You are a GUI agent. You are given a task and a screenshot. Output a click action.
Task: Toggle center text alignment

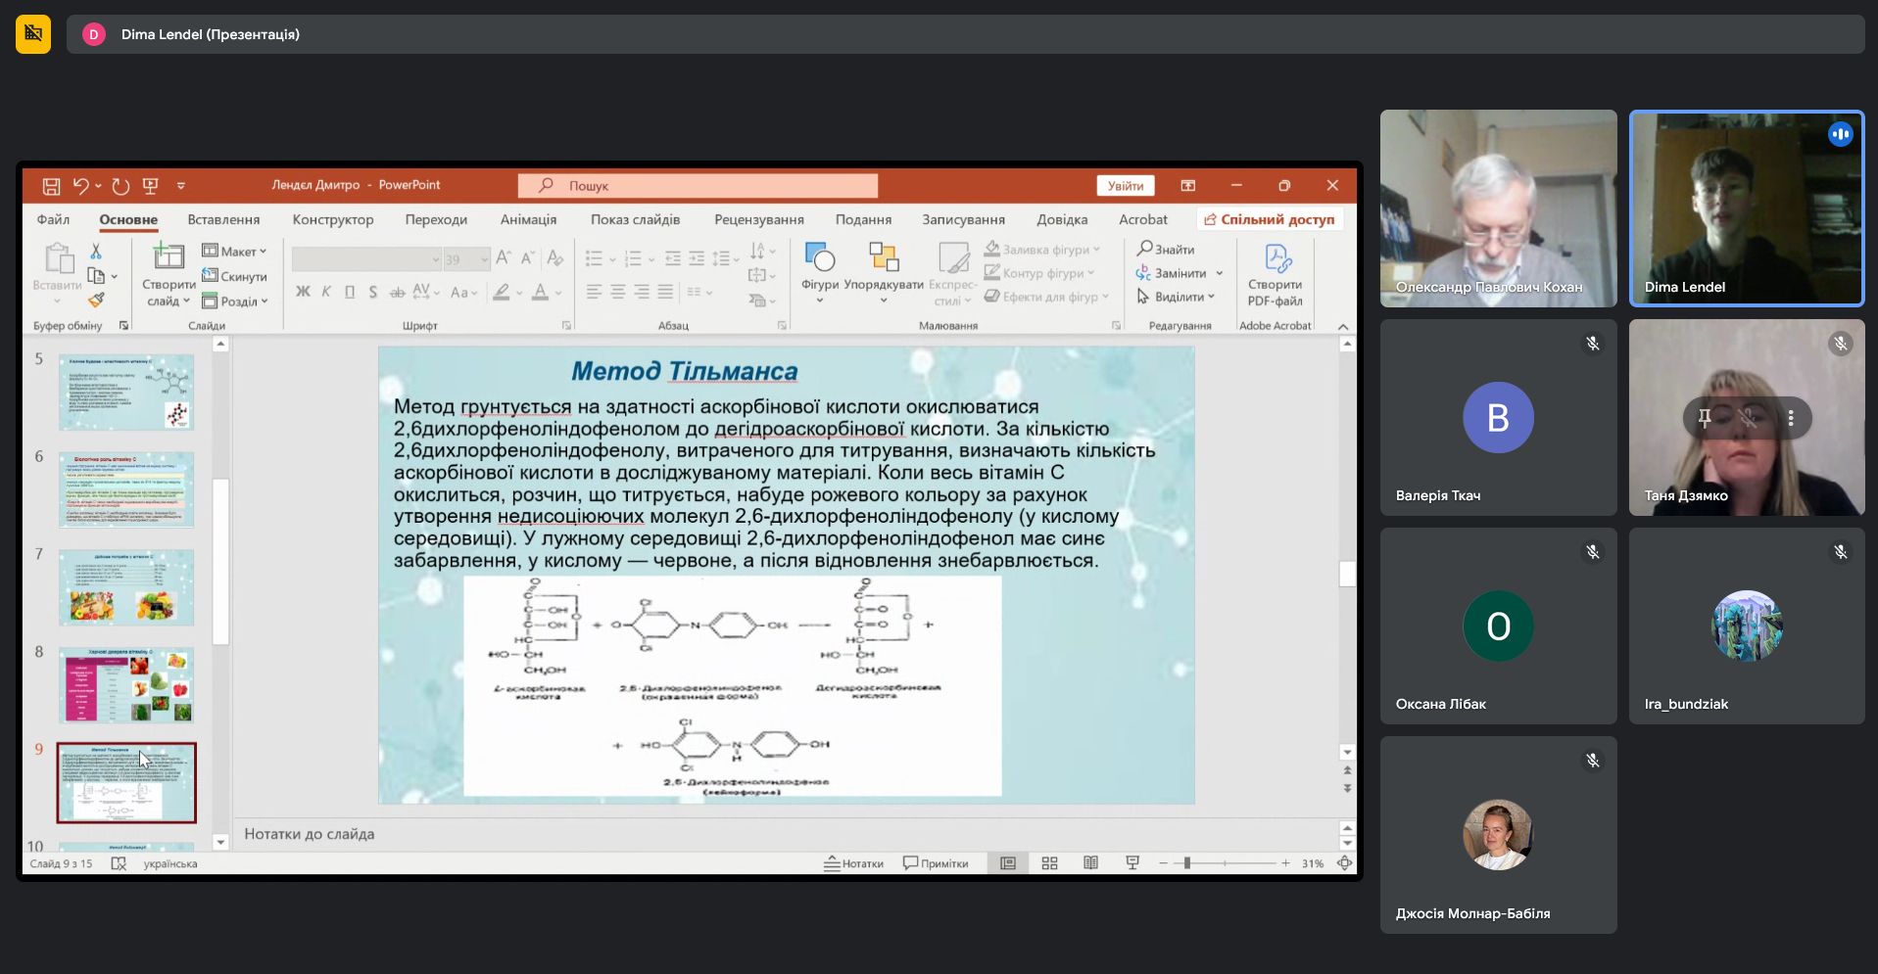coord(617,292)
